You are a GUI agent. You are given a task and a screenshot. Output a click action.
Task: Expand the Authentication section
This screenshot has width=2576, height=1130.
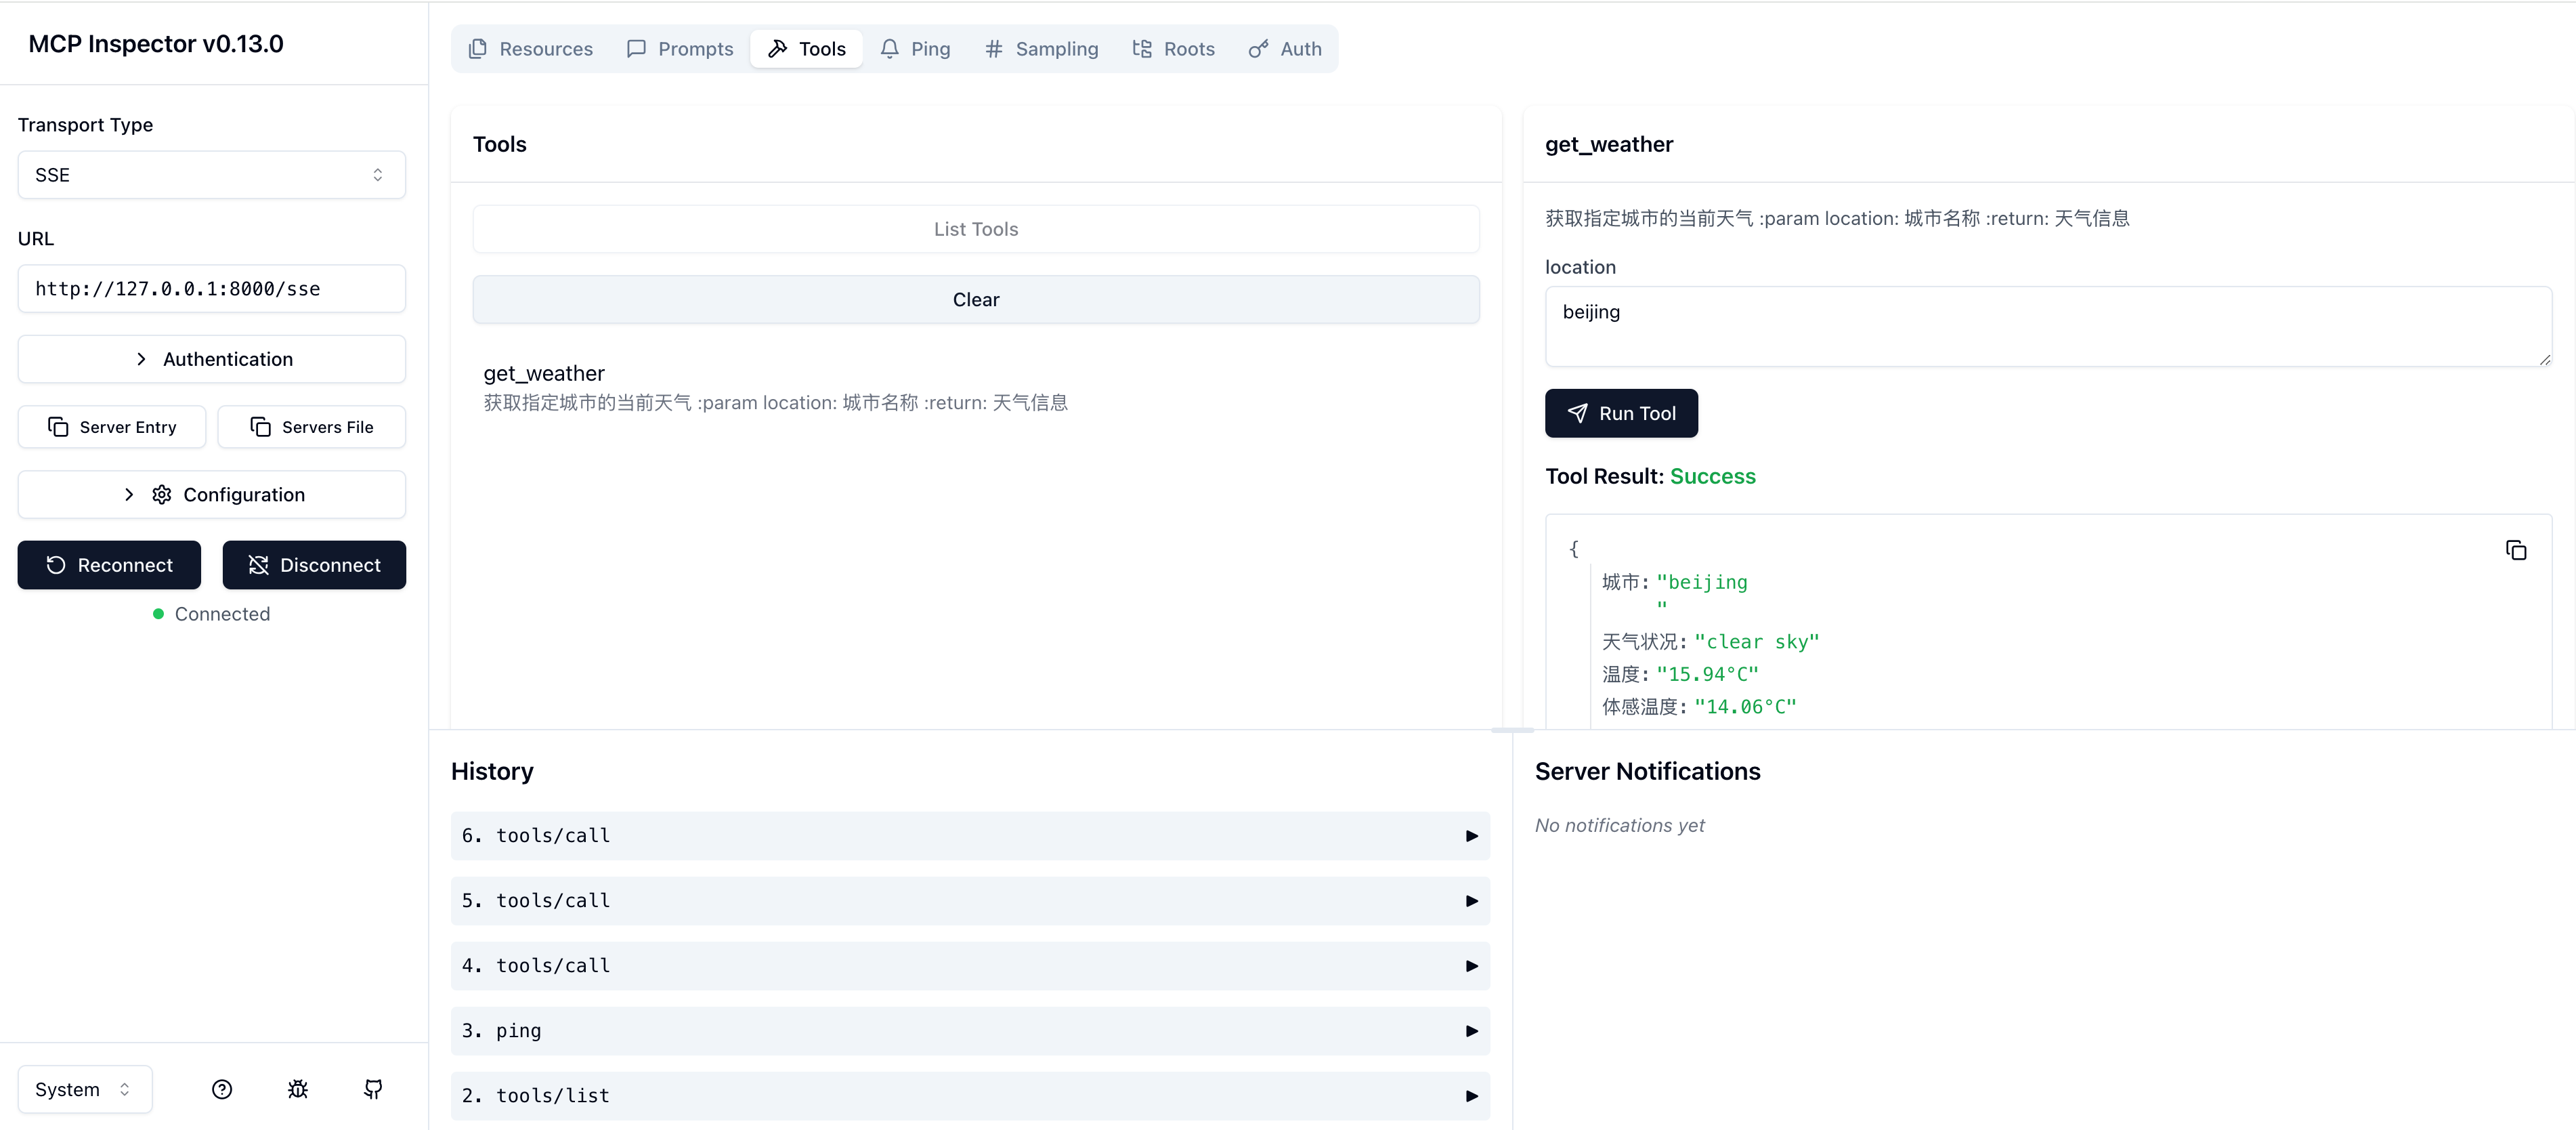point(211,359)
